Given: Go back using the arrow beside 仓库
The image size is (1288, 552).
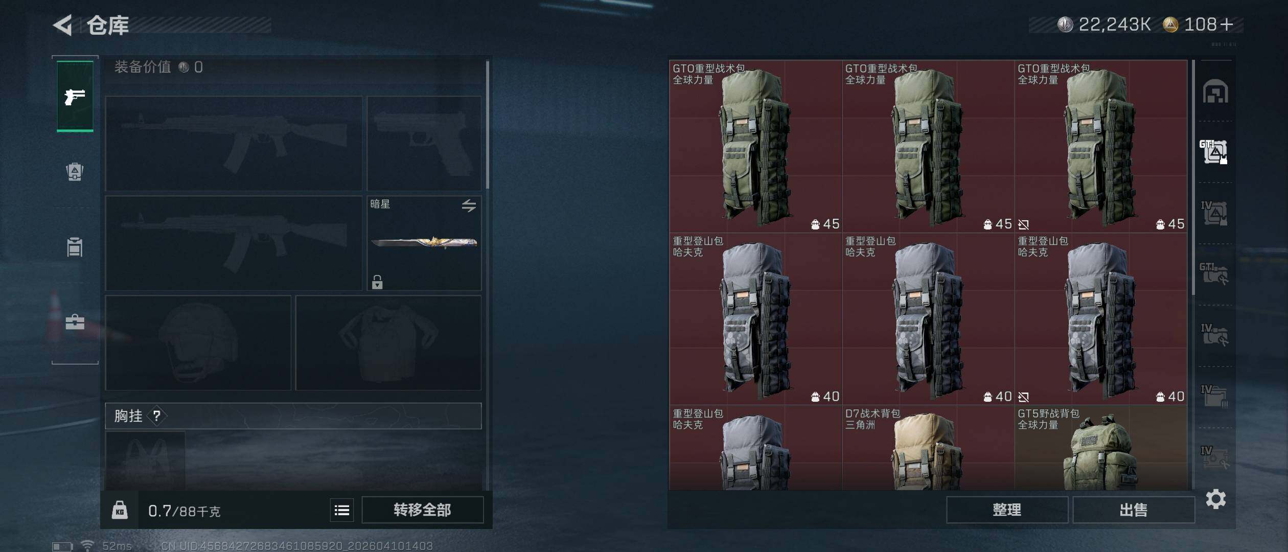Looking at the screenshot, I should pos(63,25).
